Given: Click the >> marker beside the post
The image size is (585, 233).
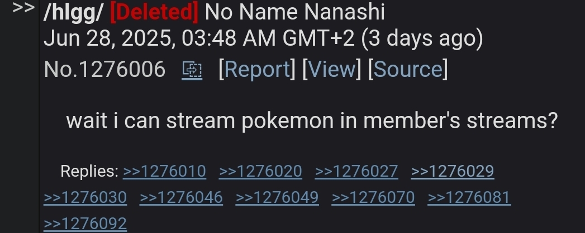Looking at the screenshot, I should click(x=23, y=7).
